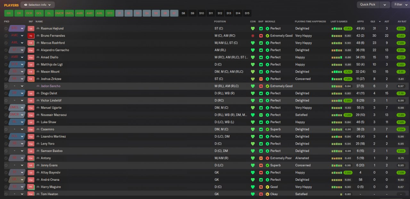Click the profile icon beside Marcus Rashford's name
Viewport: 410px width, 199px height.
pos(38,43)
